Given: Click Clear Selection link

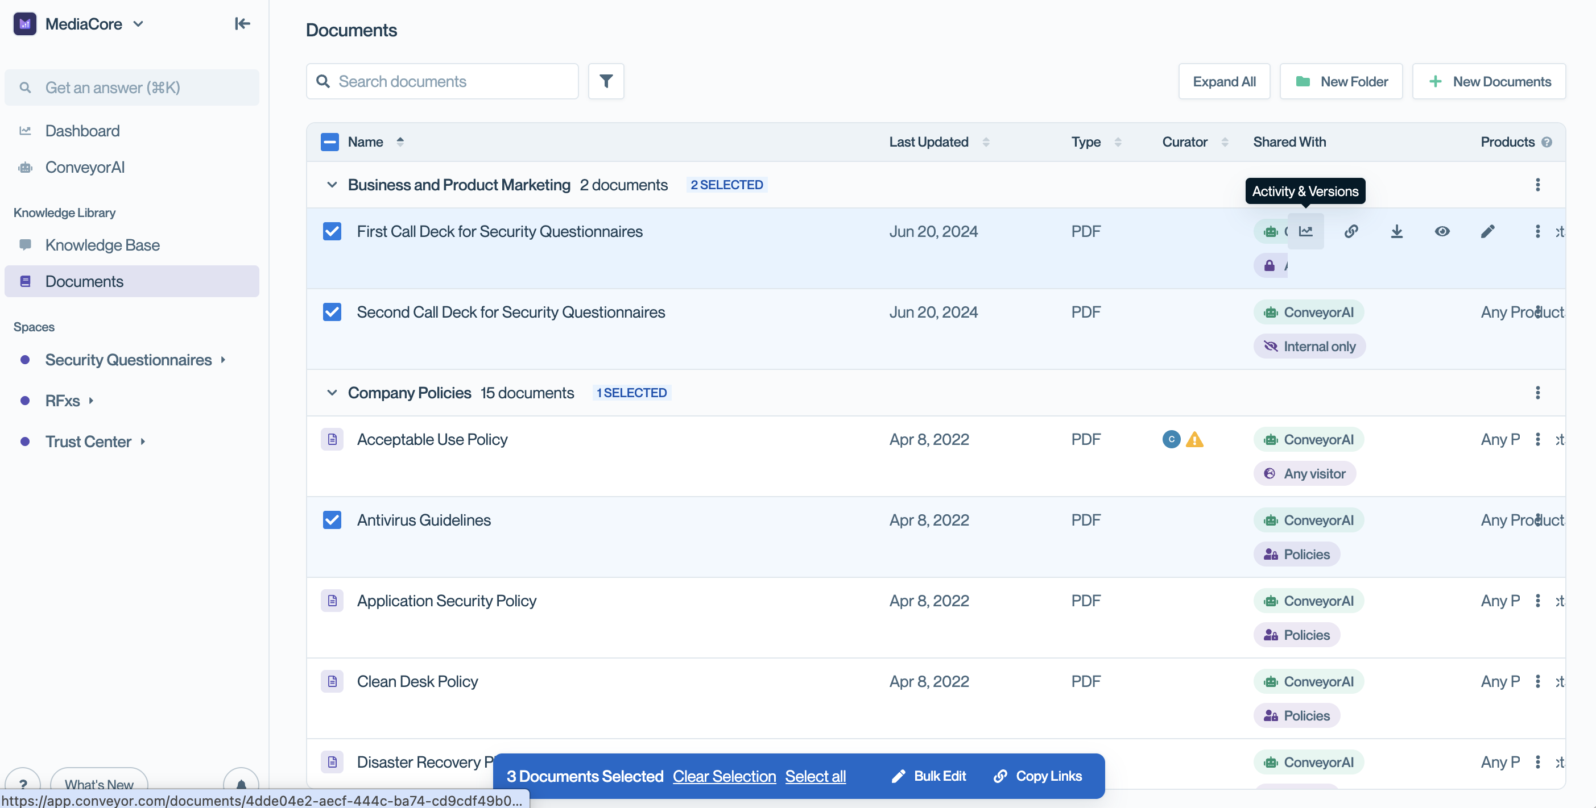Looking at the screenshot, I should pos(723,776).
